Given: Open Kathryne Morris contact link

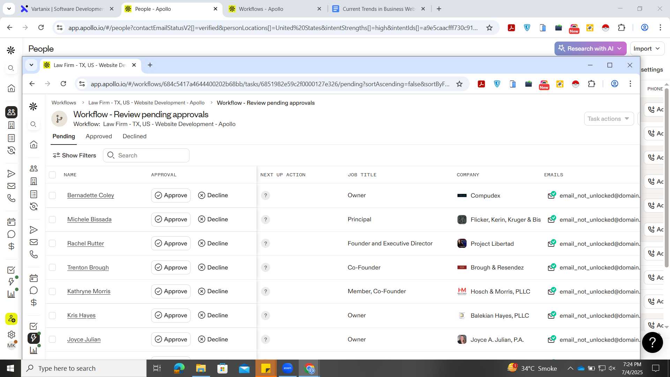Looking at the screenshot, I should [89, 291].
